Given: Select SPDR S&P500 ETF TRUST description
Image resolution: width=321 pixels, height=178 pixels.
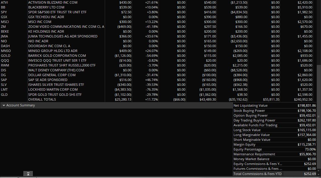Looking at the screenshot, I should (x=57, y=12).
